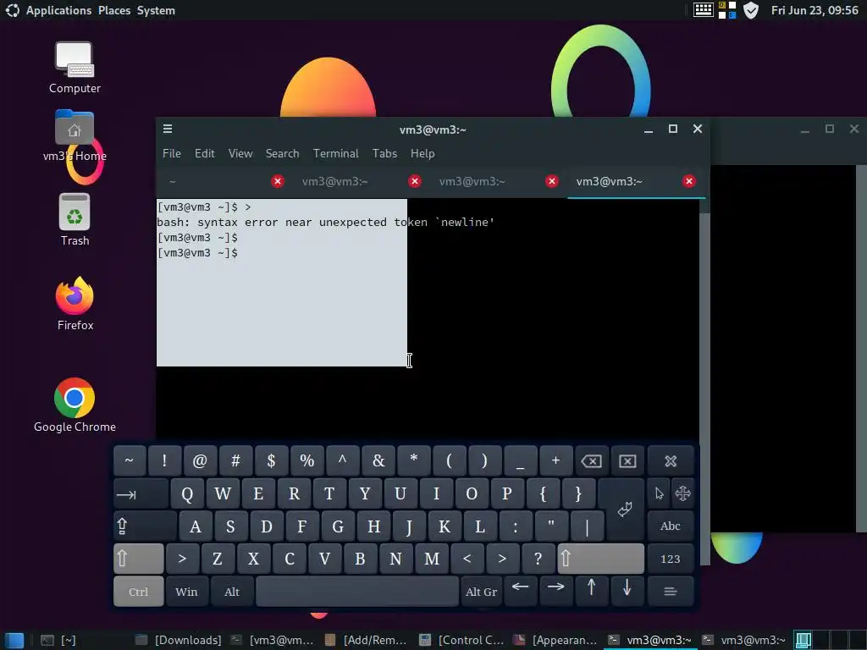
Task: Open the terminal hamburger menu icon
Action: click(x=168, y=129)
